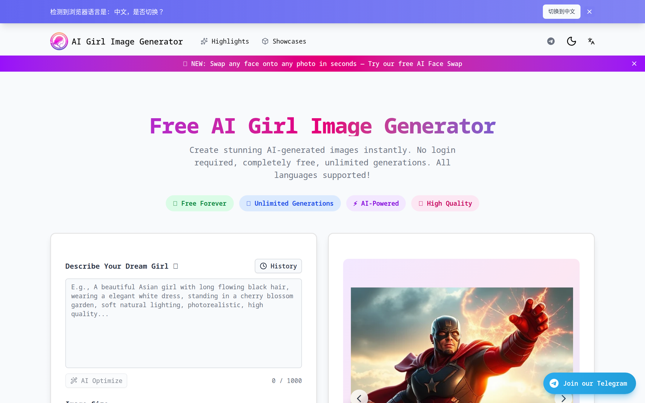
Task: Click the sparkle icon beside Highlights
Action: point(204,41)
